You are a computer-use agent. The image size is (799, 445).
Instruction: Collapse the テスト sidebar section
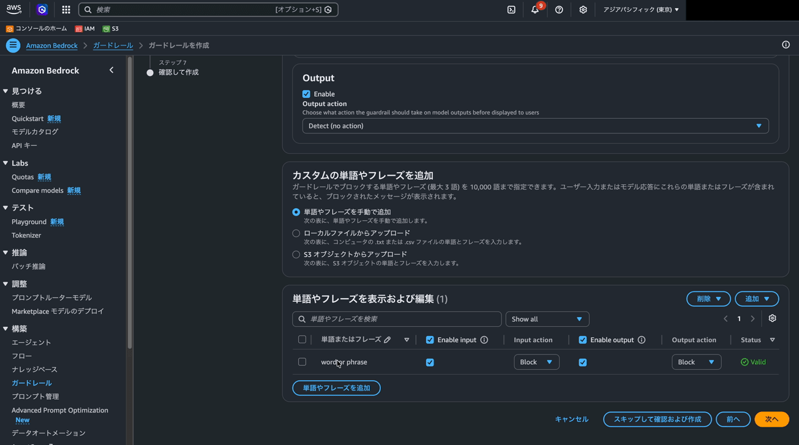pyautogui.click(x=6, y=208)
